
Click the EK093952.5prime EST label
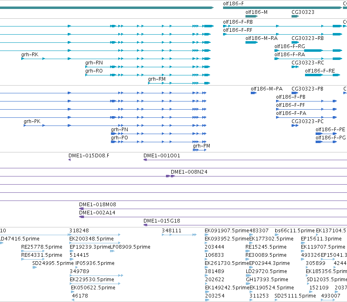pyautogui.click(x=227, y=239)
